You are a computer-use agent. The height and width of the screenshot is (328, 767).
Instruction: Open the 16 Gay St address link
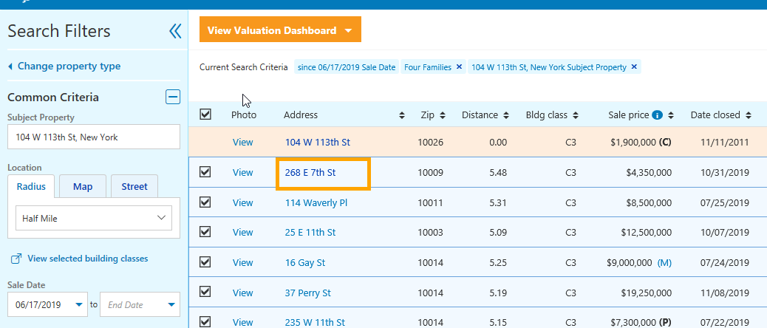[x=305, y=262]
